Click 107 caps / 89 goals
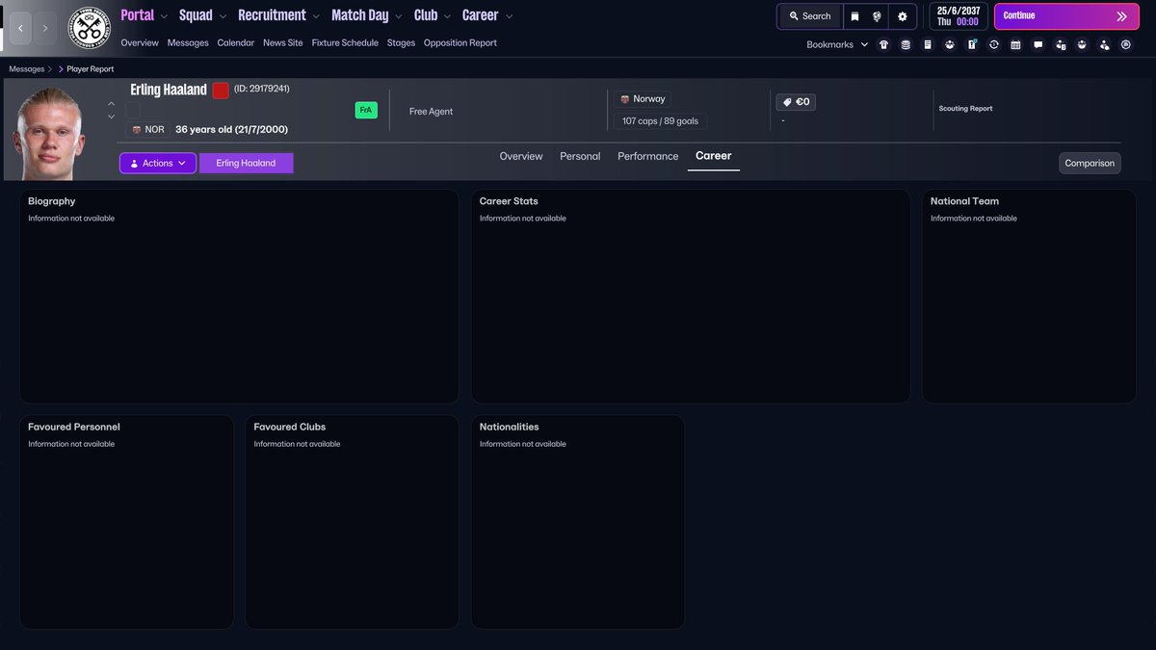Viewport: 1156px width, 650px height. point(661,121)
